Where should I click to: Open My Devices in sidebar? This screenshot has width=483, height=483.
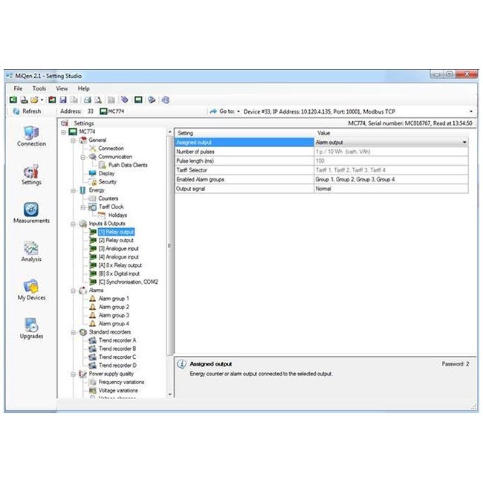click(x=31, y=290)
